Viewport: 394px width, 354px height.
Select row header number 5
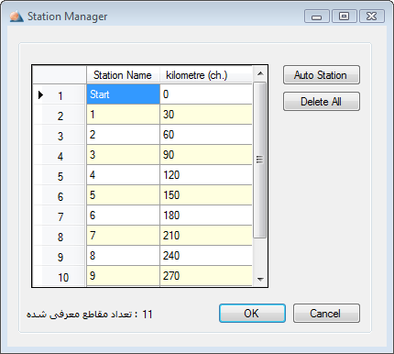tap(60, 175)
